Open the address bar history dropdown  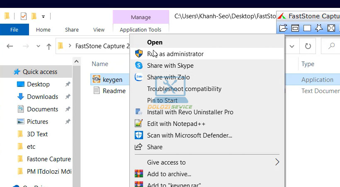tap(292, 46)
